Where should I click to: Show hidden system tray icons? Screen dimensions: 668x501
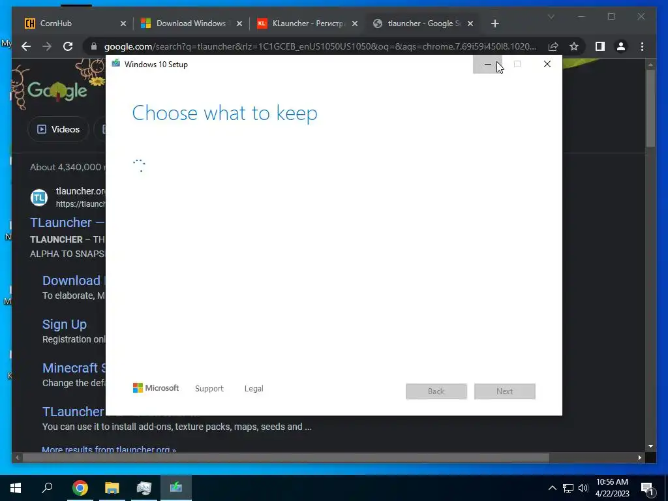[552, 488]
